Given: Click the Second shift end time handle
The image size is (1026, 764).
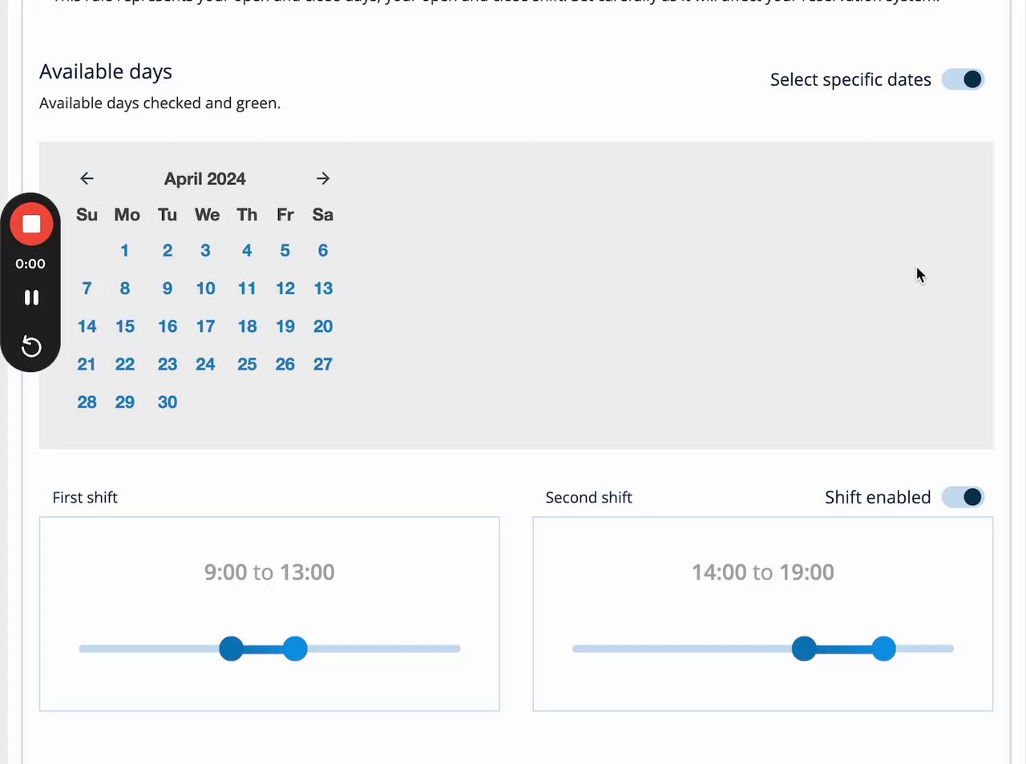Looking at the screenshot, I should (x=883, y=649).
